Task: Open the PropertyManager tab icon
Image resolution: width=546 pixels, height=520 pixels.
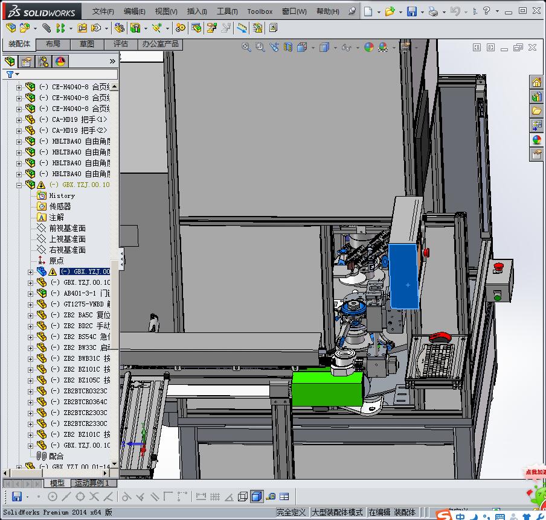Action: (27, 62)
